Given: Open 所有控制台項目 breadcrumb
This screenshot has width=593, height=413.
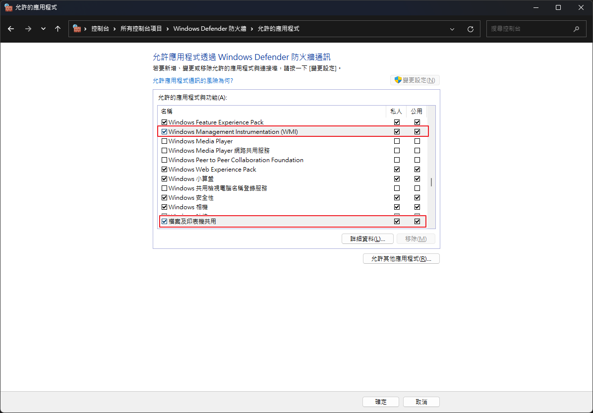Looking at the screenshot, I should click(x=141, y=29).
